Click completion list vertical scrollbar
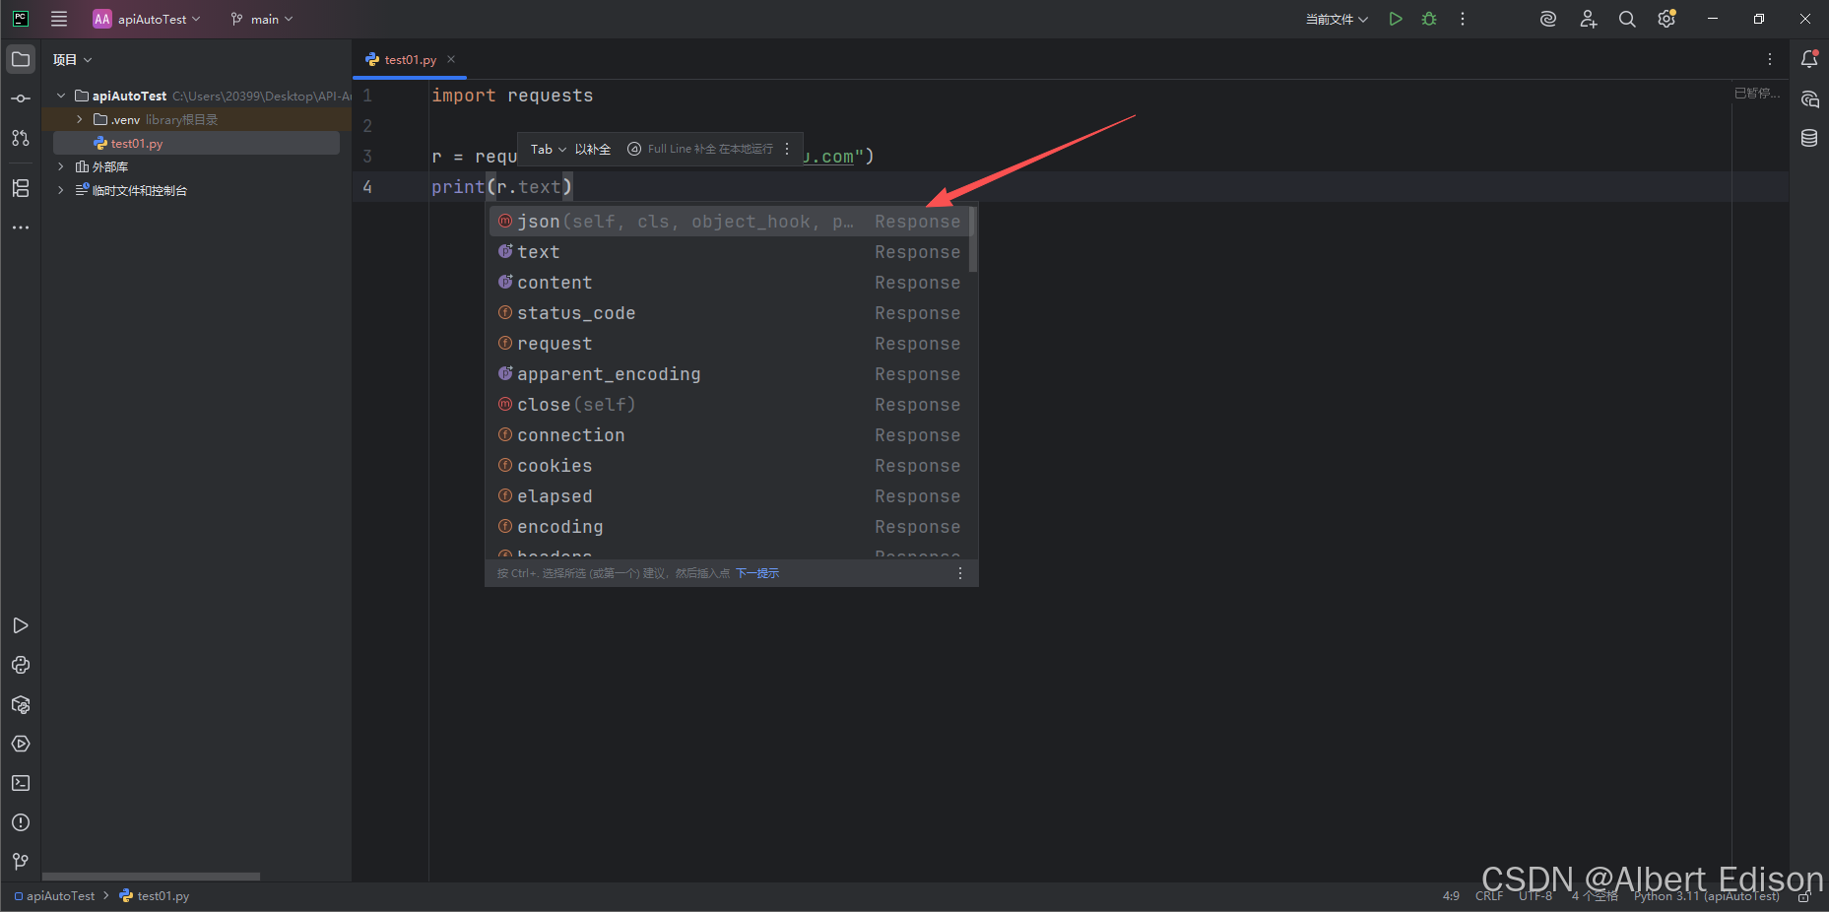This screenshot has height=912, width=1829. click(973, 239)
